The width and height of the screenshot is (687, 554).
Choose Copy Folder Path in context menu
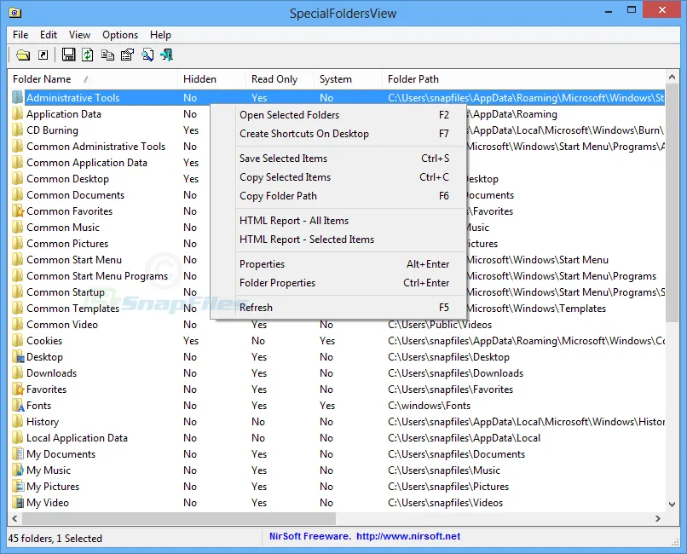click(x=338, y=196)
